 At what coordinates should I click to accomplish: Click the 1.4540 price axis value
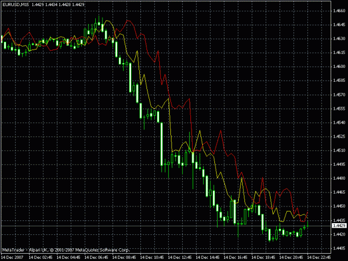click(x=339, y=122)
